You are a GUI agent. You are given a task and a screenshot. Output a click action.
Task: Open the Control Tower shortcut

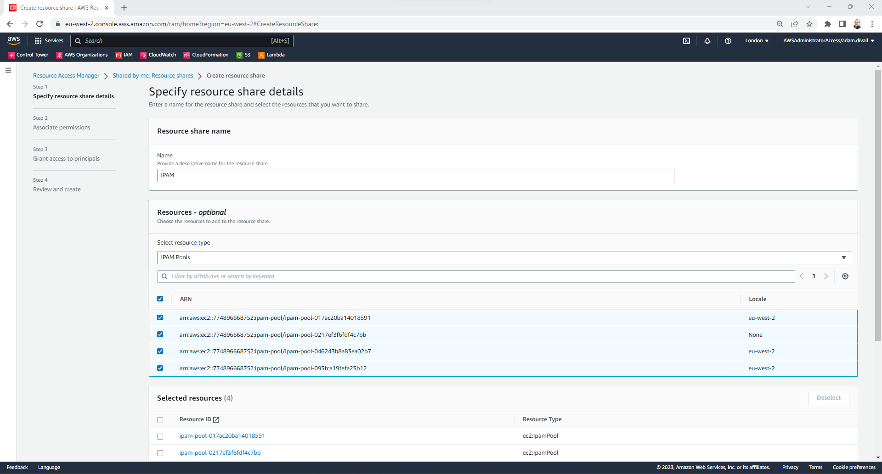[x=28, y=55]
